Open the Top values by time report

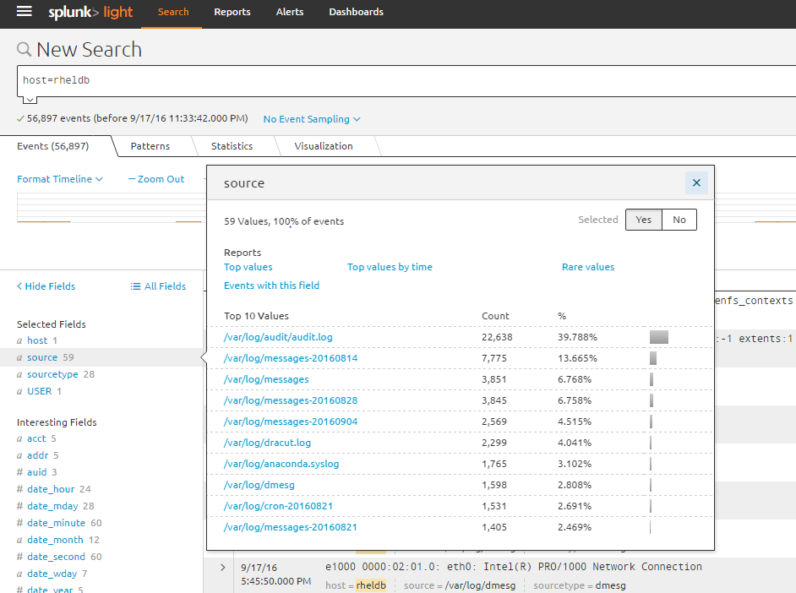pos(390,266)
